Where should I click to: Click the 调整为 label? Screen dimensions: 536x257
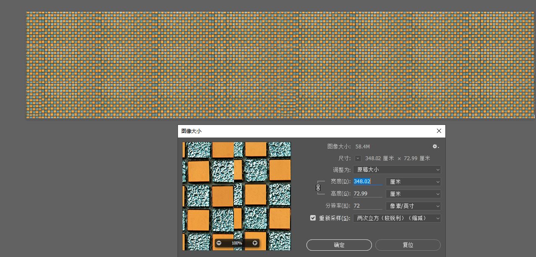click(342, 170)
